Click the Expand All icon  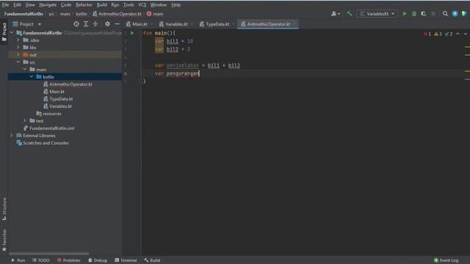pos(86,24)
